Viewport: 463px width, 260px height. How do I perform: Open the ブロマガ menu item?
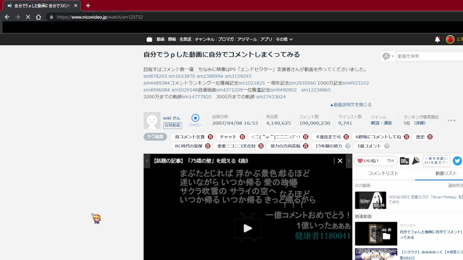click(226, 39)
